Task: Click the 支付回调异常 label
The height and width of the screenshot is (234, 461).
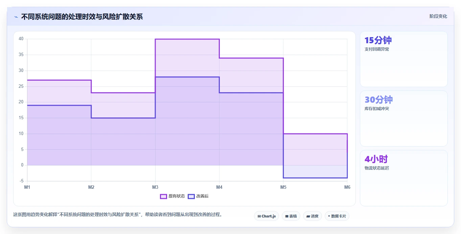Action: coord(377,49)
